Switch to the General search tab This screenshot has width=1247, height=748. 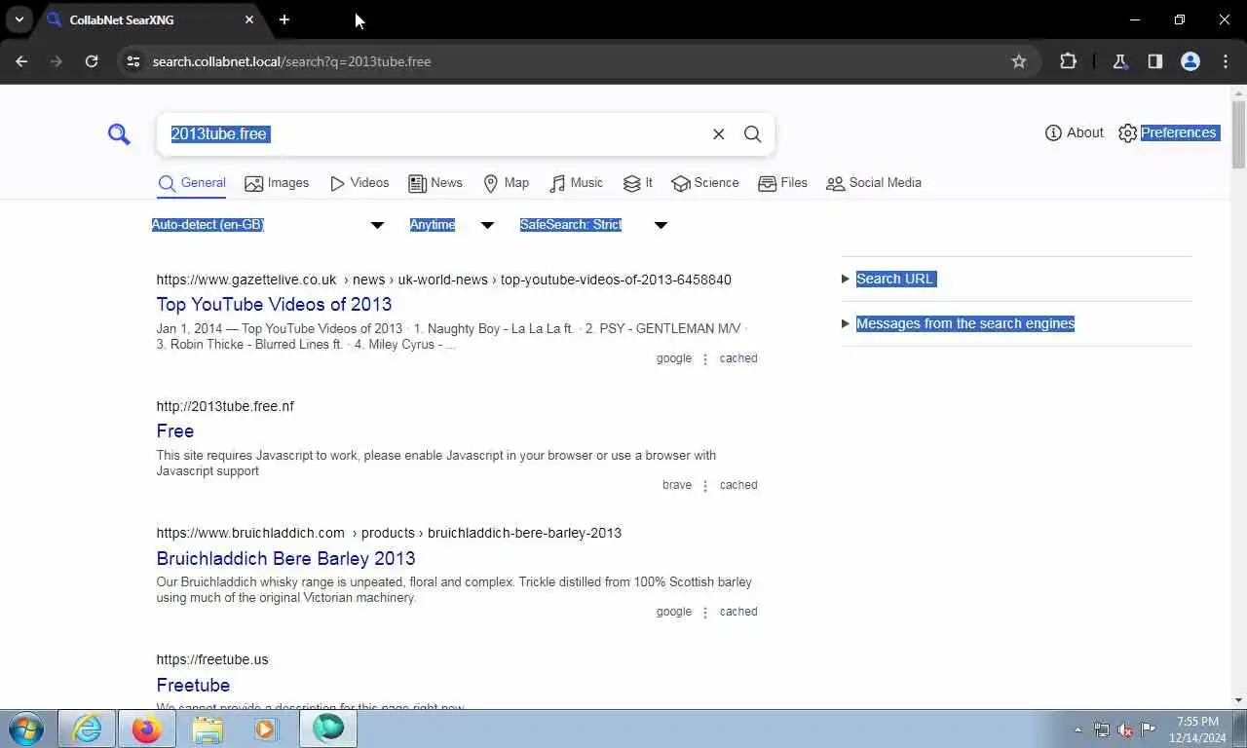(x=192, y=183)
